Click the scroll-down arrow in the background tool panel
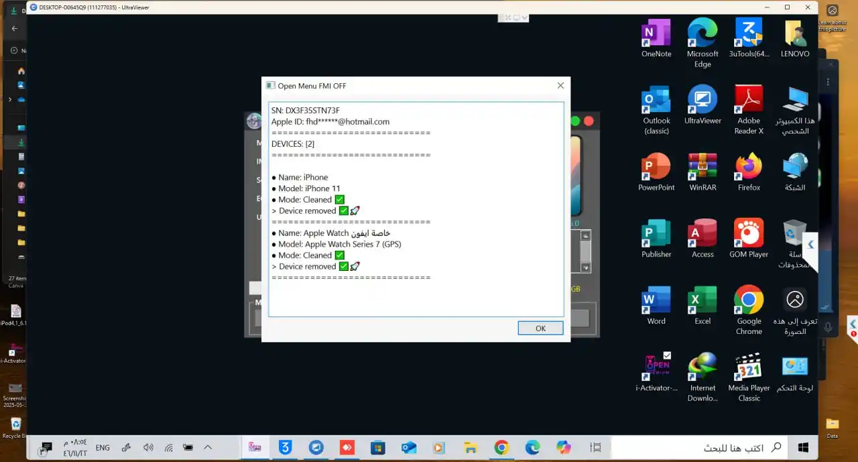 [586, 268]
